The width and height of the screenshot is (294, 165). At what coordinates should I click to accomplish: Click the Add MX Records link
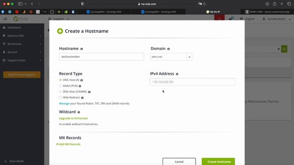pyautogui.click(x=68, y=144)
